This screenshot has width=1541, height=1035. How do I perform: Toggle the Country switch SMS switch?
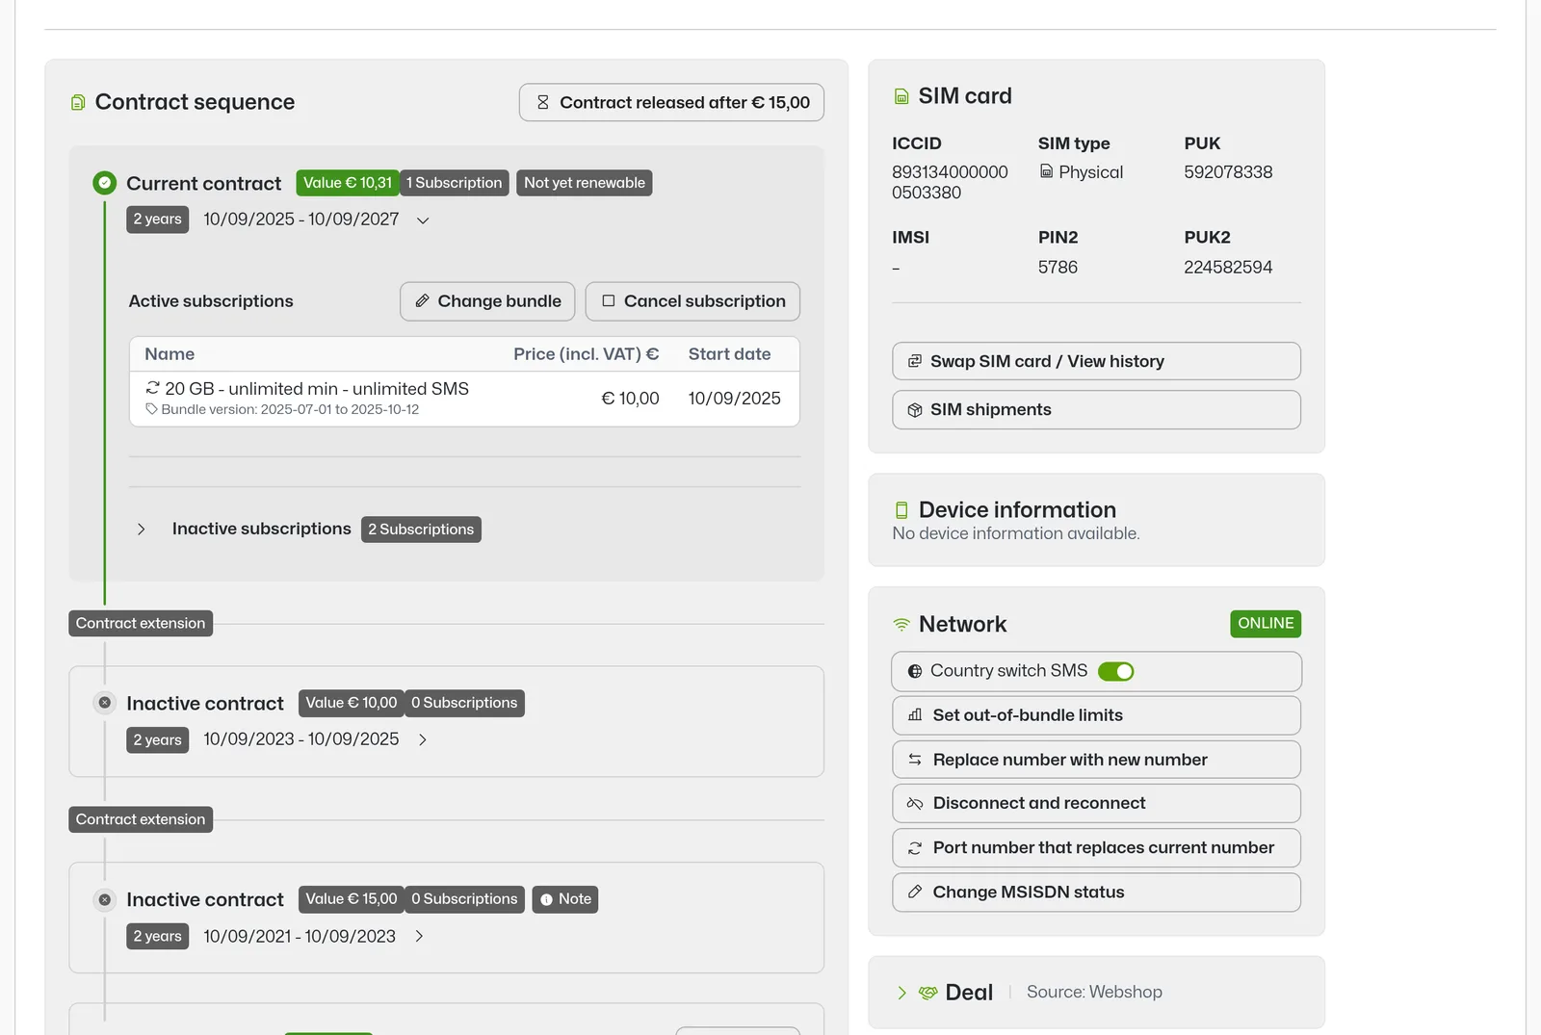click(x=1116, y=671)
